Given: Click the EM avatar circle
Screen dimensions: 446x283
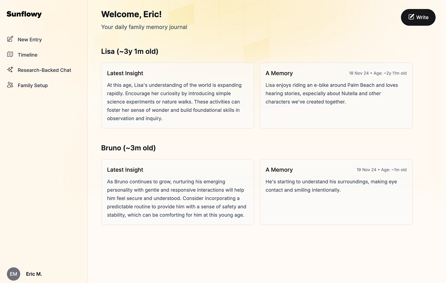Looking at the screenshot, I should (x=13, y=274).
